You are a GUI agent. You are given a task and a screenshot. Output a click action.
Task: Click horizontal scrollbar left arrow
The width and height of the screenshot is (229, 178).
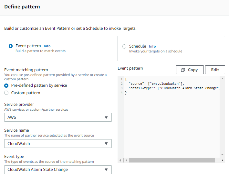(x=126, y=161)
